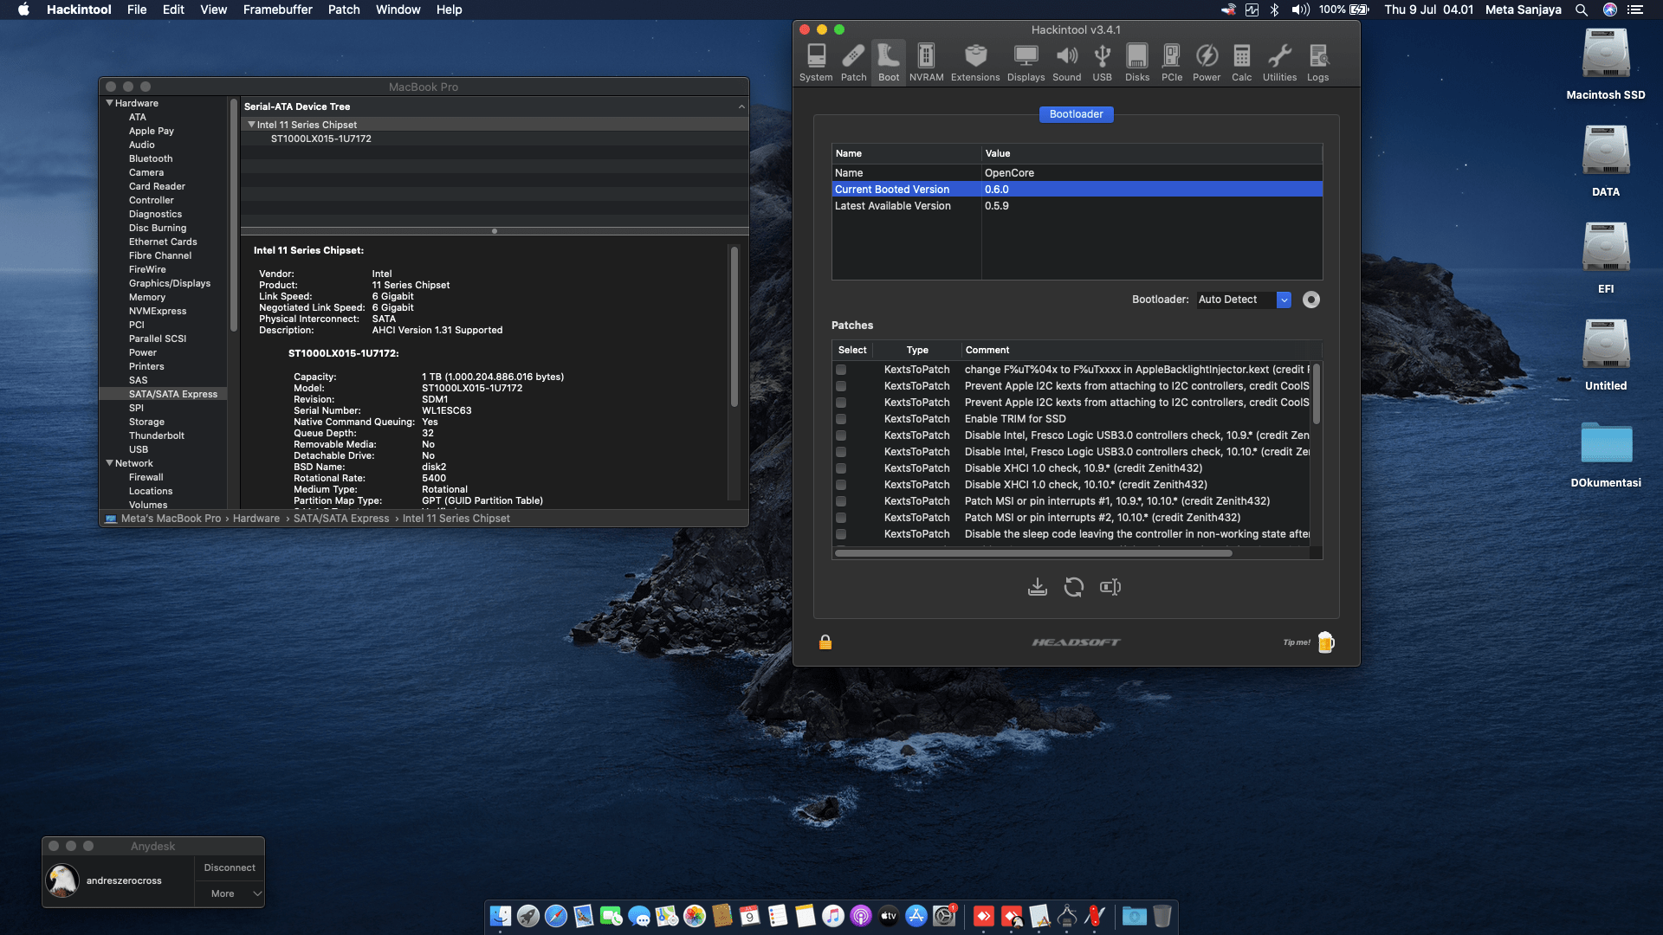Open the File menu
The image size is (1663, 935).
click(x=137, y=10)
